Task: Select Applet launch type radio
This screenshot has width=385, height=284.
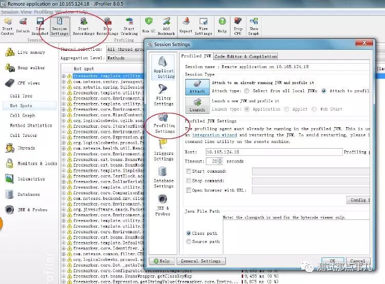Action: pyautogui.click(x=286, y=109)
